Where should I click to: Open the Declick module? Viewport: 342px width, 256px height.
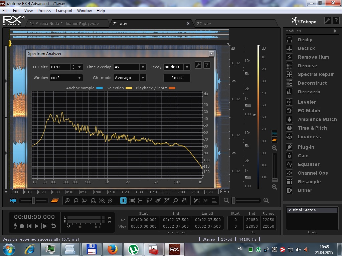pyautogui.click(x=306, y=48)
